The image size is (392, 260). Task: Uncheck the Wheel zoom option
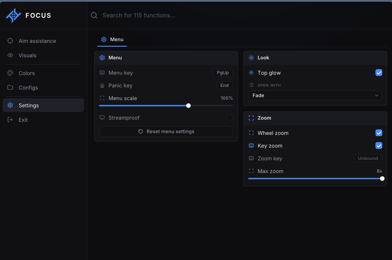[x=379, y=133]
